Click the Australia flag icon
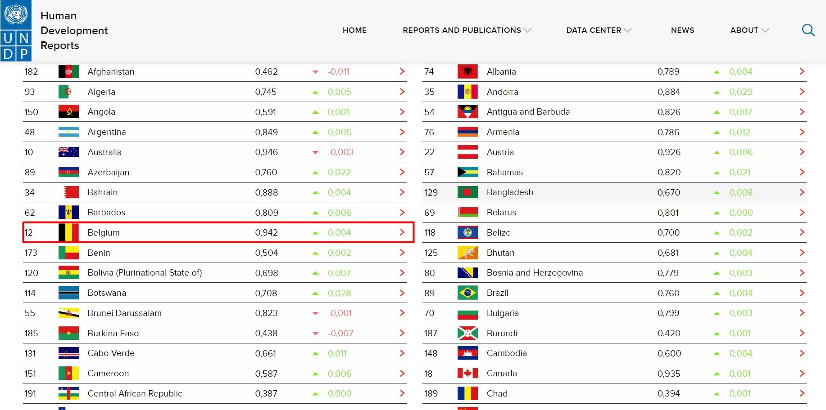This screenshot has height=410, width=826. click(x=68, y=152)
